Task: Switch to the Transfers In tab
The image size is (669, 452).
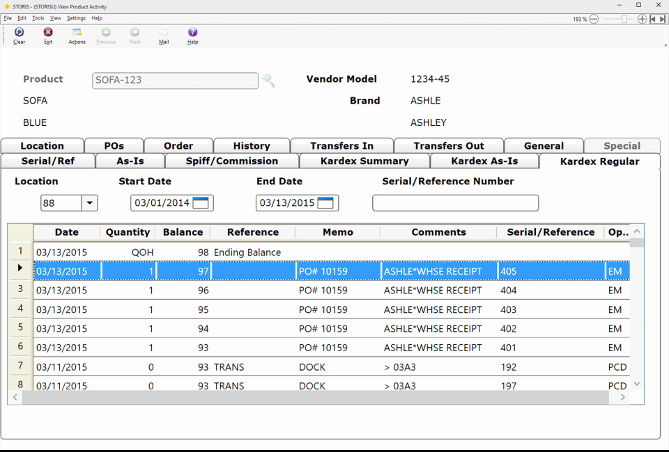Action: tap(341, 145)
